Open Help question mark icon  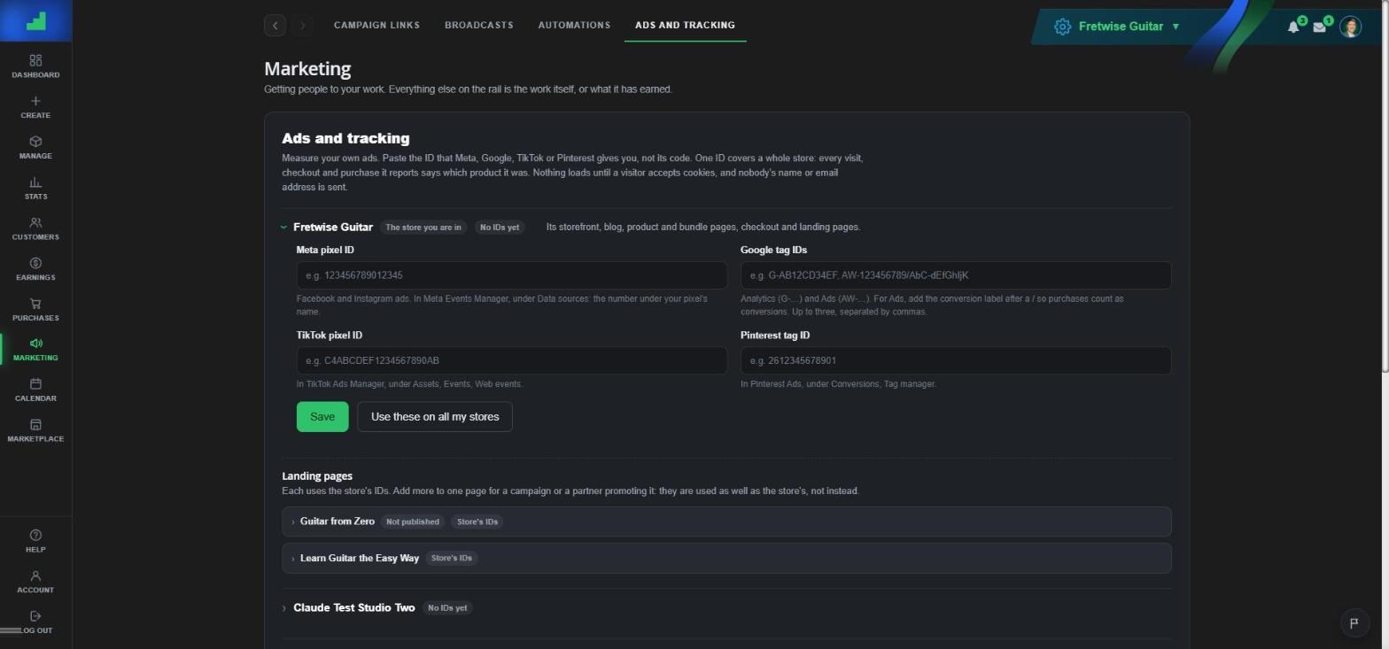click(35, 535)
